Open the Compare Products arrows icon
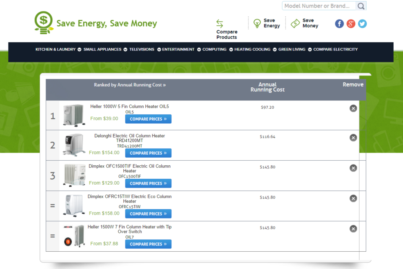 (220, 24)
